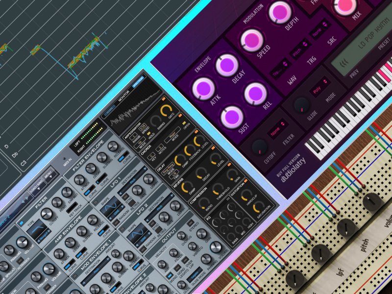Toggle the Filter section enable light

pos(21,223)
